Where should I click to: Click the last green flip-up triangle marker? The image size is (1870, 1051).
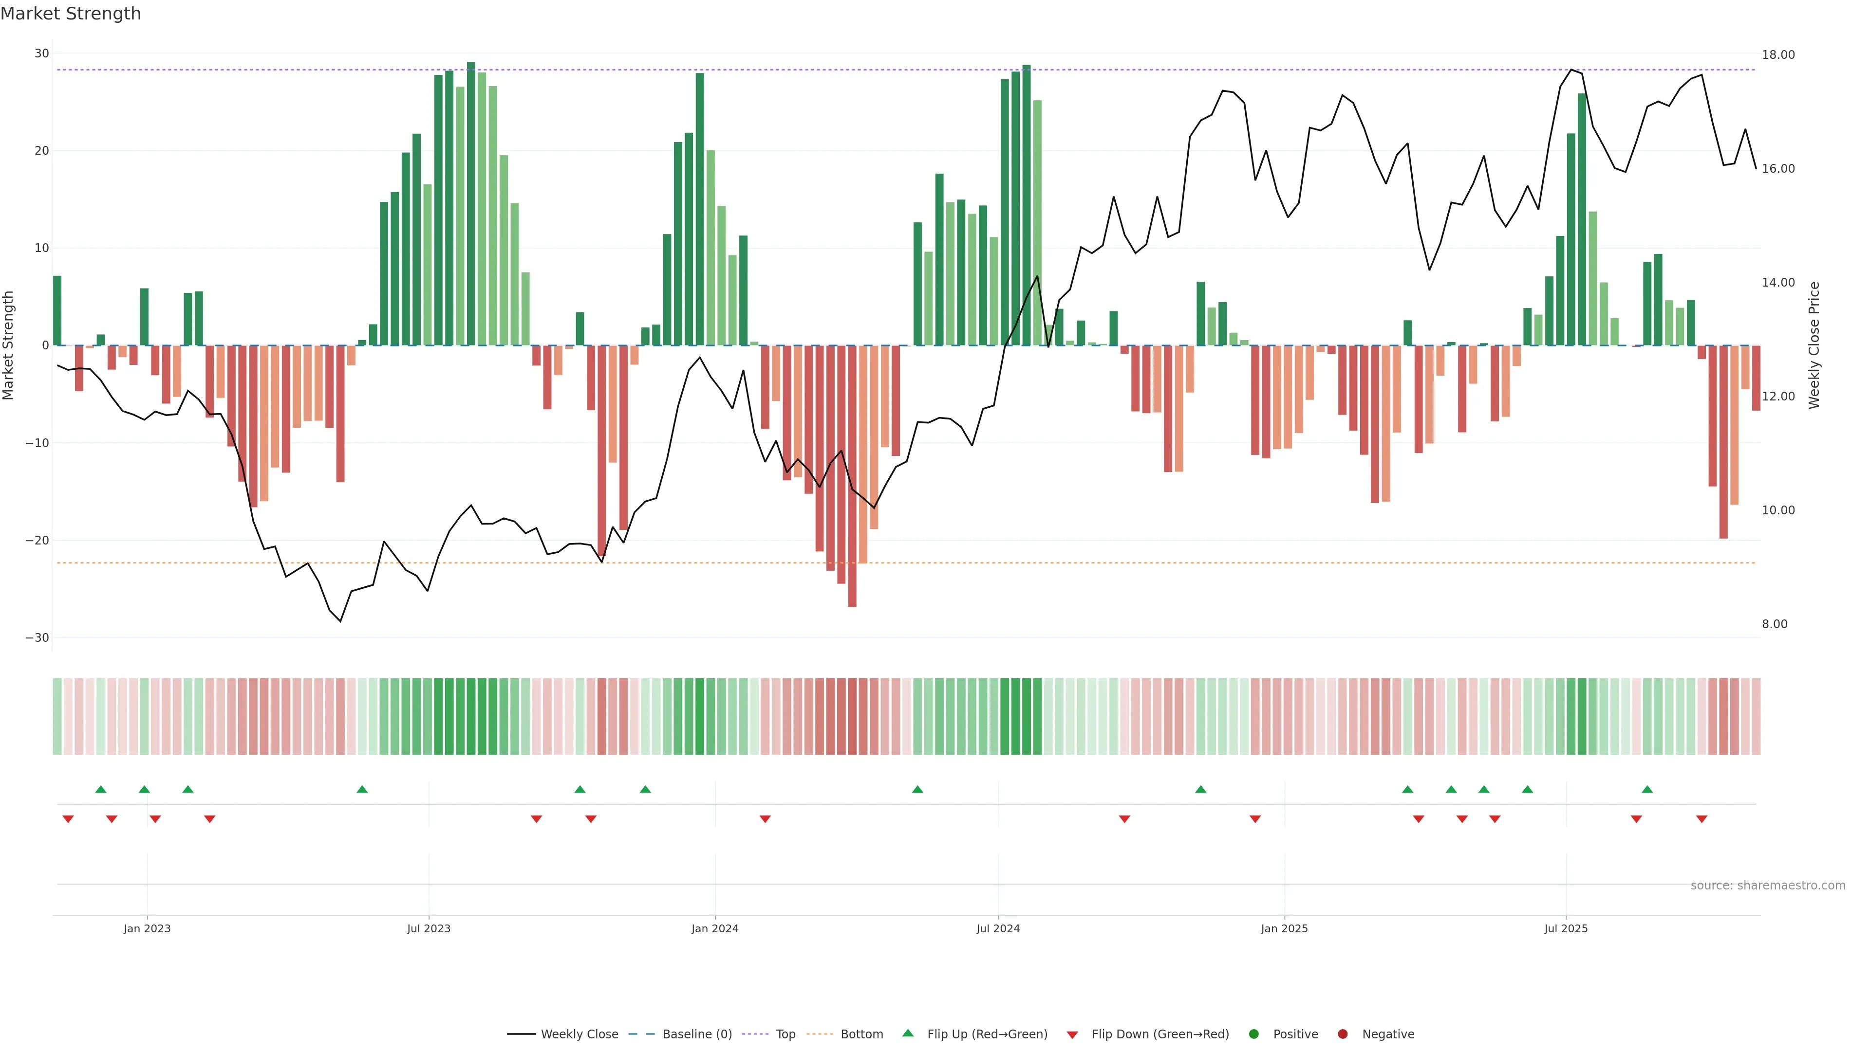click(1647, 789)
